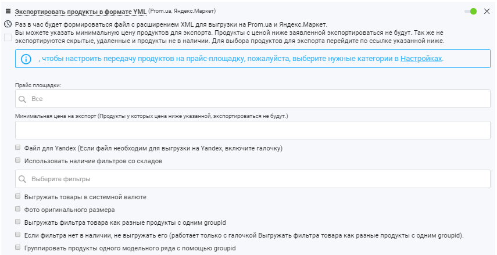Screen dimensions: 497x255
Task: Click the info circle icon in banner
Action: pyautogui.click(x=26, y=59)
